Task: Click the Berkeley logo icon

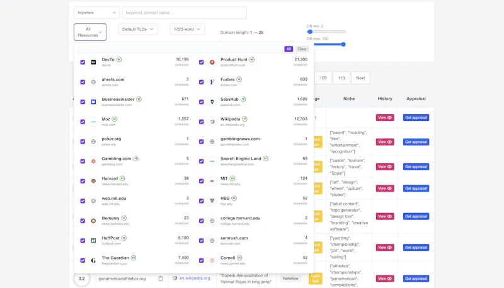Action: point(93,221)
